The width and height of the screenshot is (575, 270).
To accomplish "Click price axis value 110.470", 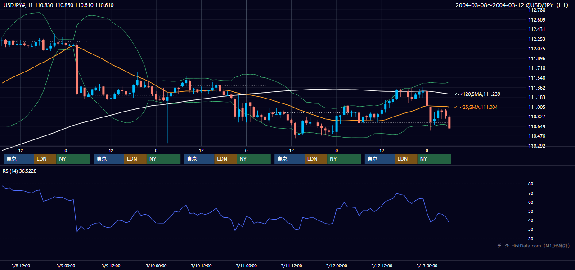I will pyautogui.click(x=537, y=136).
